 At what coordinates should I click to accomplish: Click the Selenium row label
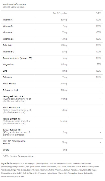click(7, 77)
